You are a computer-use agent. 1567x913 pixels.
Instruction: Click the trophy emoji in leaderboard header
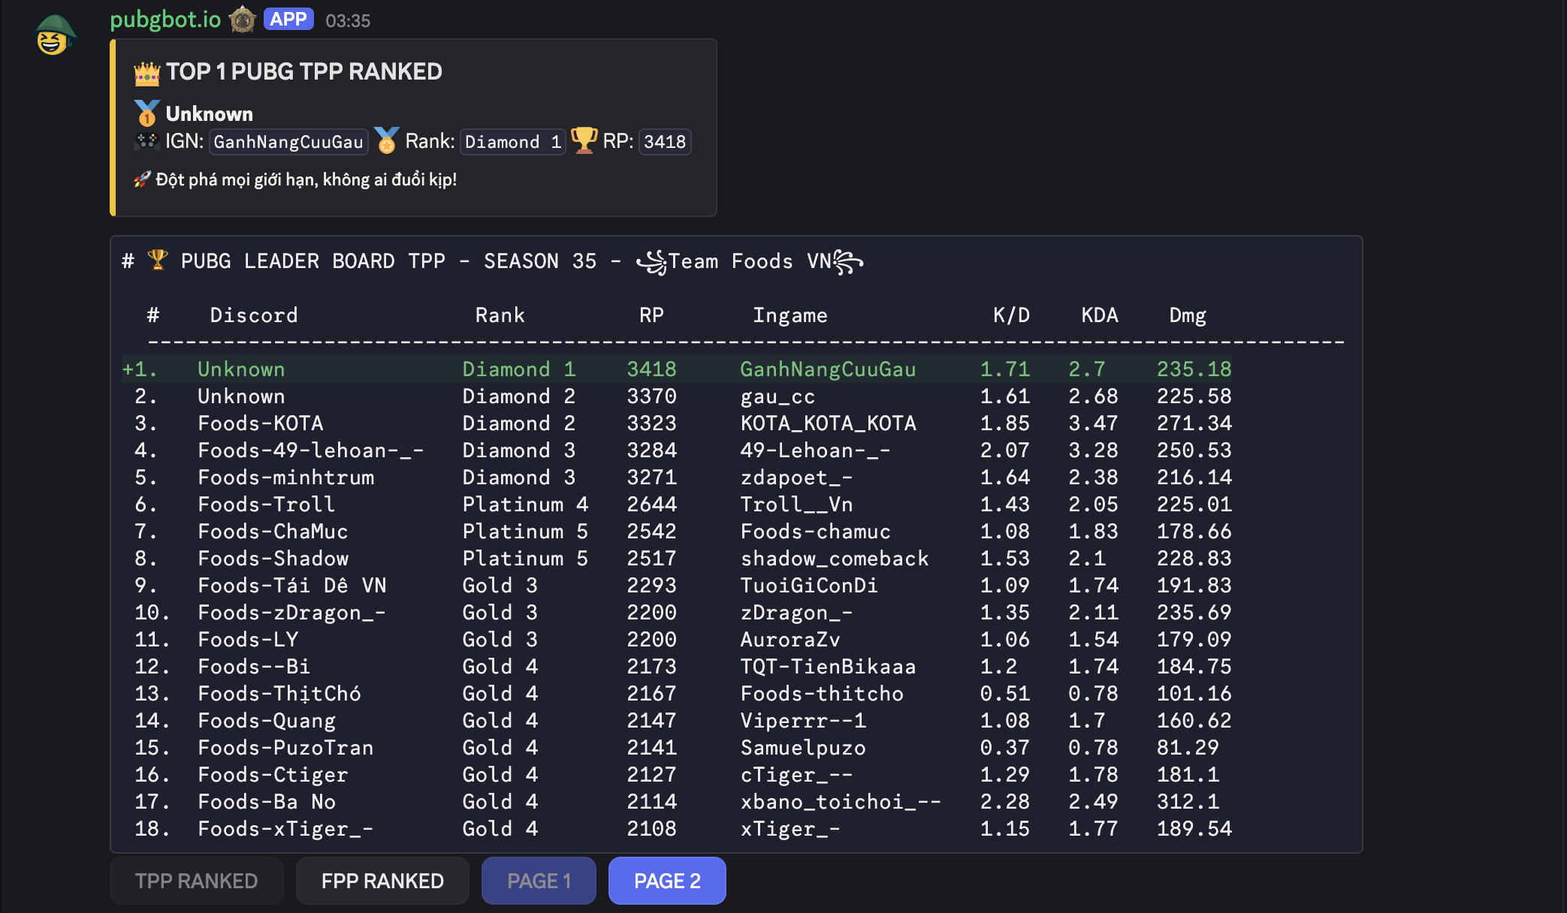coord(158,260)
